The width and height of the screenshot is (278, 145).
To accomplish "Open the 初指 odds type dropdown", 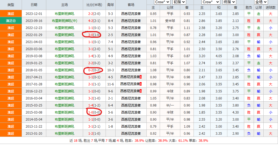I will [x=179, y=2].
